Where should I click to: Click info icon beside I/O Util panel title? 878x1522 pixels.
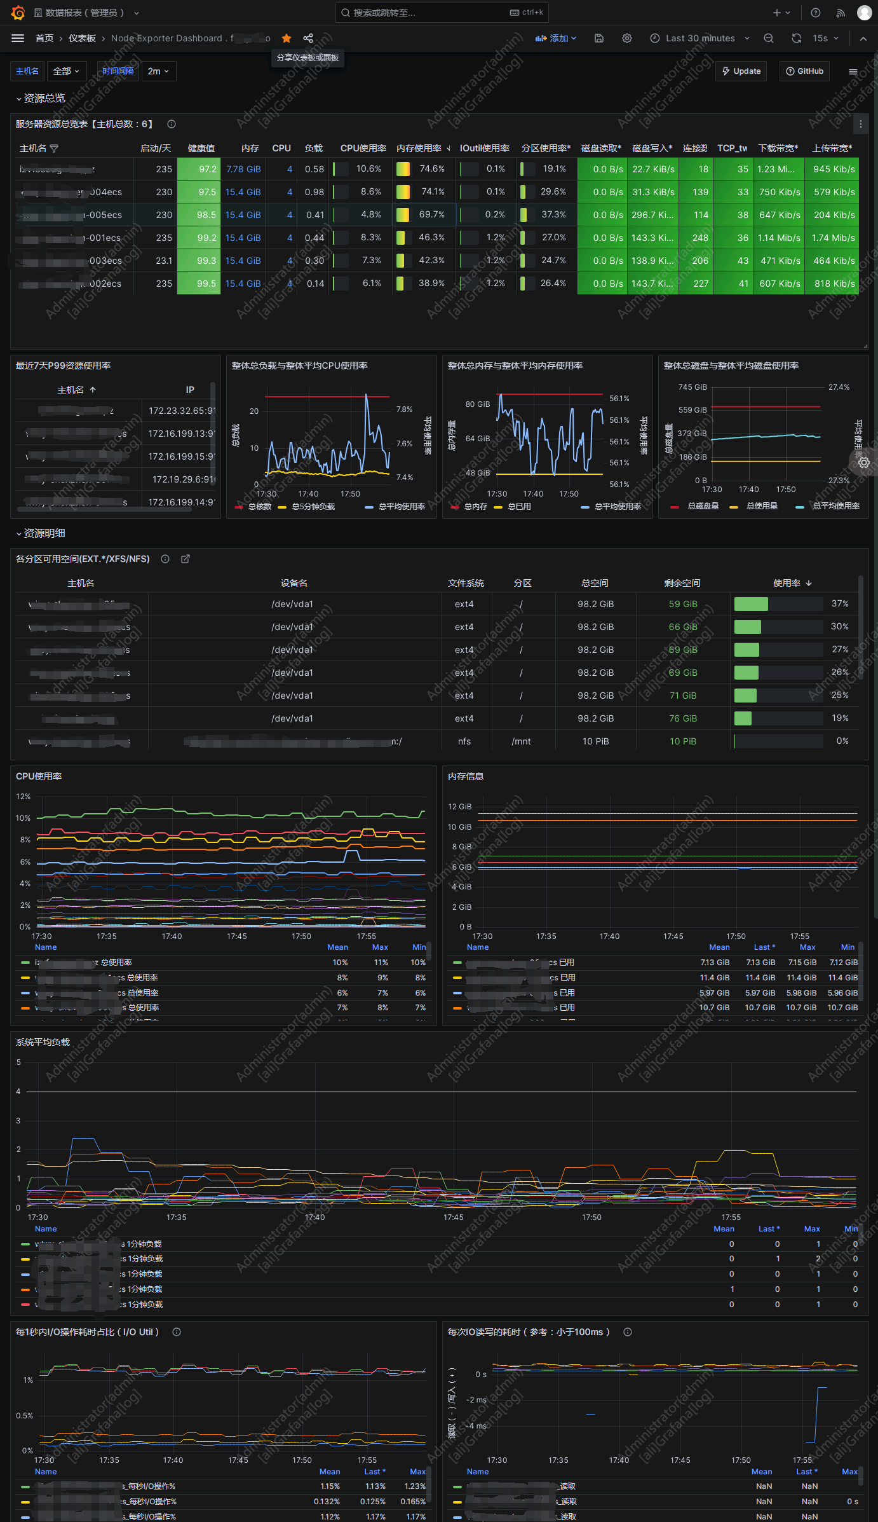click(177, 1332)
